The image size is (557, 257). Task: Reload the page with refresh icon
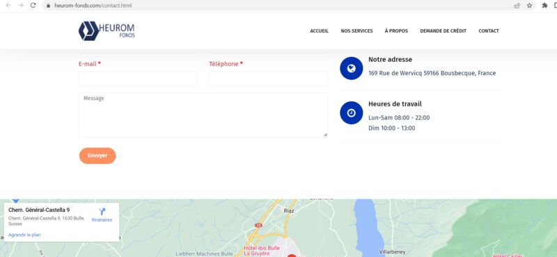click(x=33, y=6)
